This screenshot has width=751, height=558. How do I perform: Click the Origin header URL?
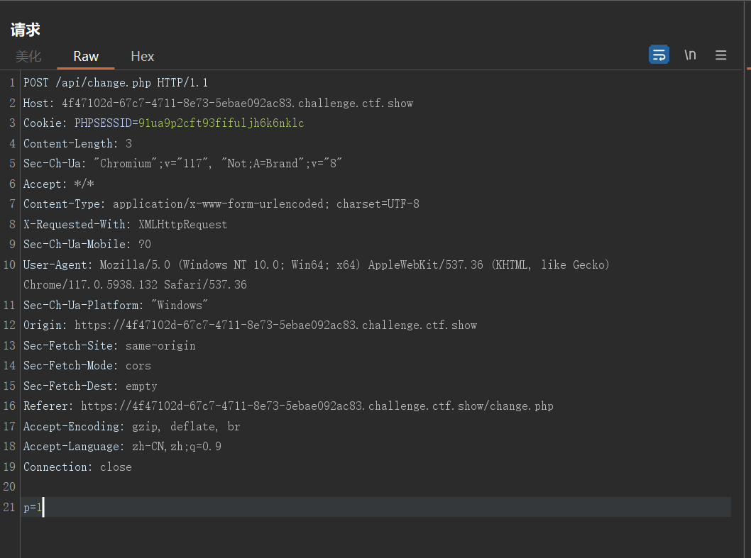[x=275, y=325]
